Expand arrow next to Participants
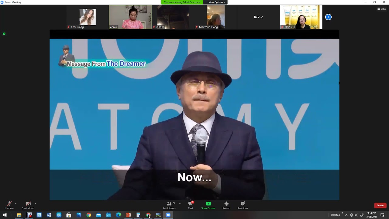The width and height of the screenshot is (389, 219). pyautogui.click(x=180, y=203)
